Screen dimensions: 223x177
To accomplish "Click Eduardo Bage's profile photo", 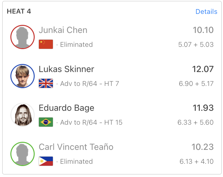I will click(x=22, y=115).
